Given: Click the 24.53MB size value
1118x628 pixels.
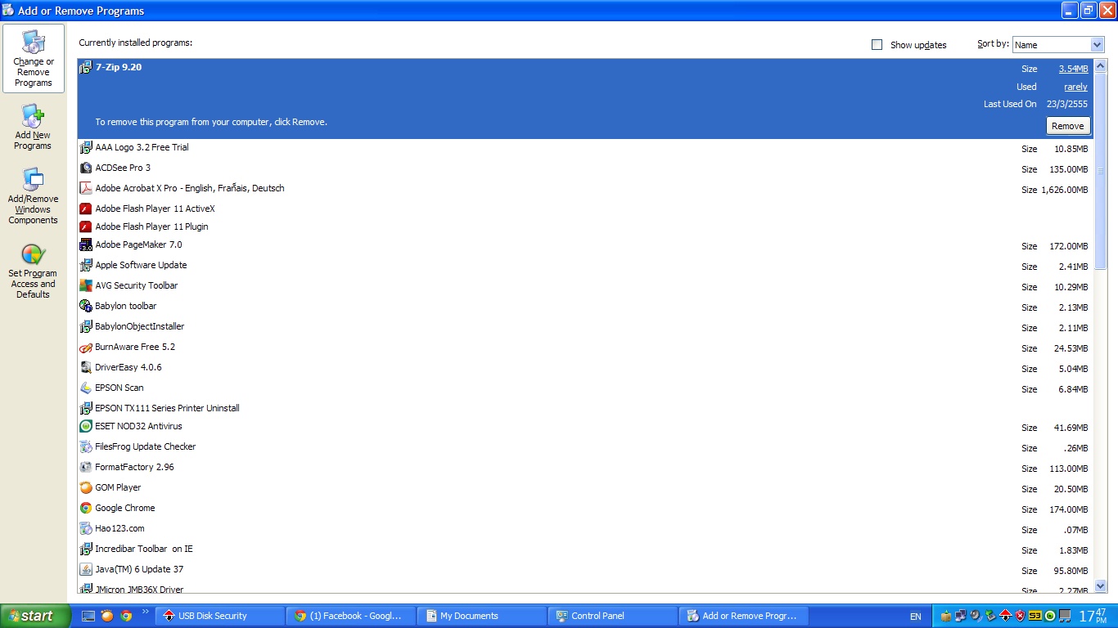Looking at the screenshot, I should [x=1071, y=349].
